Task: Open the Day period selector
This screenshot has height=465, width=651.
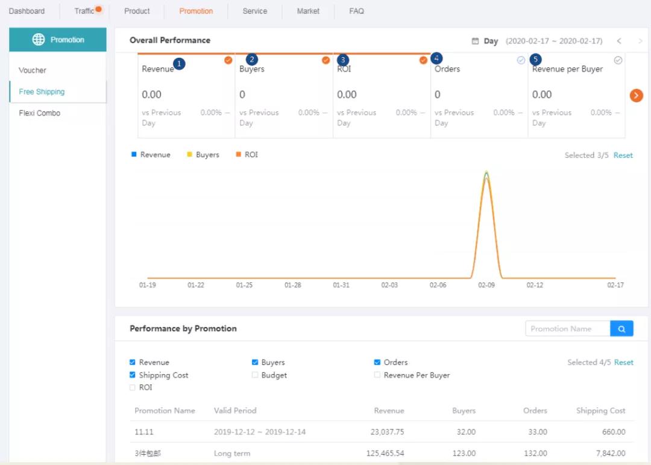Action: point(491,41)
